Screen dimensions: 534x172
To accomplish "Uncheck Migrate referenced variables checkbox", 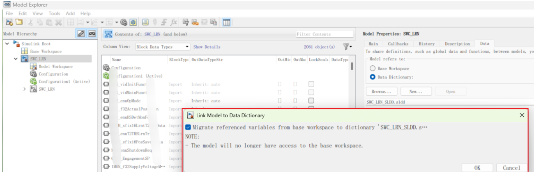I will click(188, 127).
